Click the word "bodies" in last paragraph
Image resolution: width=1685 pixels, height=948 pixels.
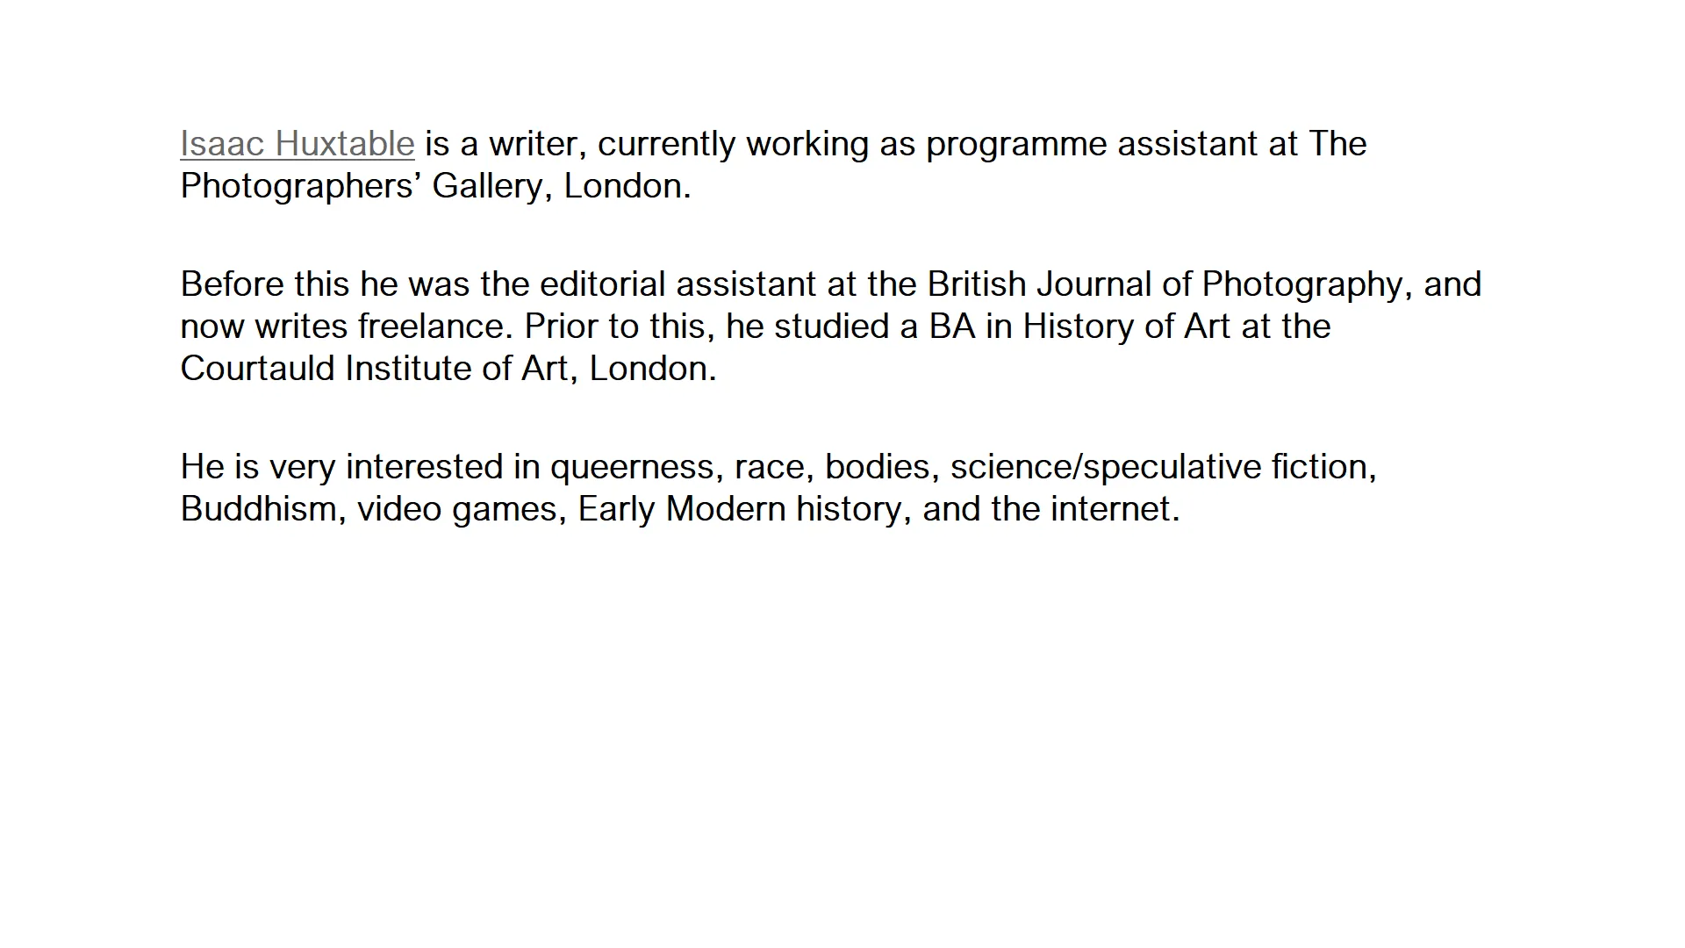click(877, 467)
